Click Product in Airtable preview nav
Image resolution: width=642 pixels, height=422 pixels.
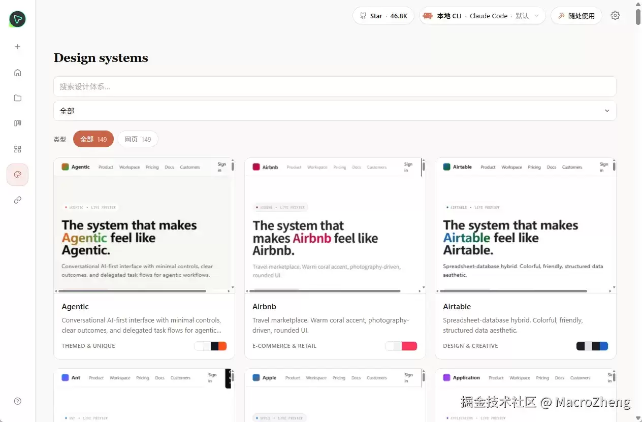[x=488, y=167]
